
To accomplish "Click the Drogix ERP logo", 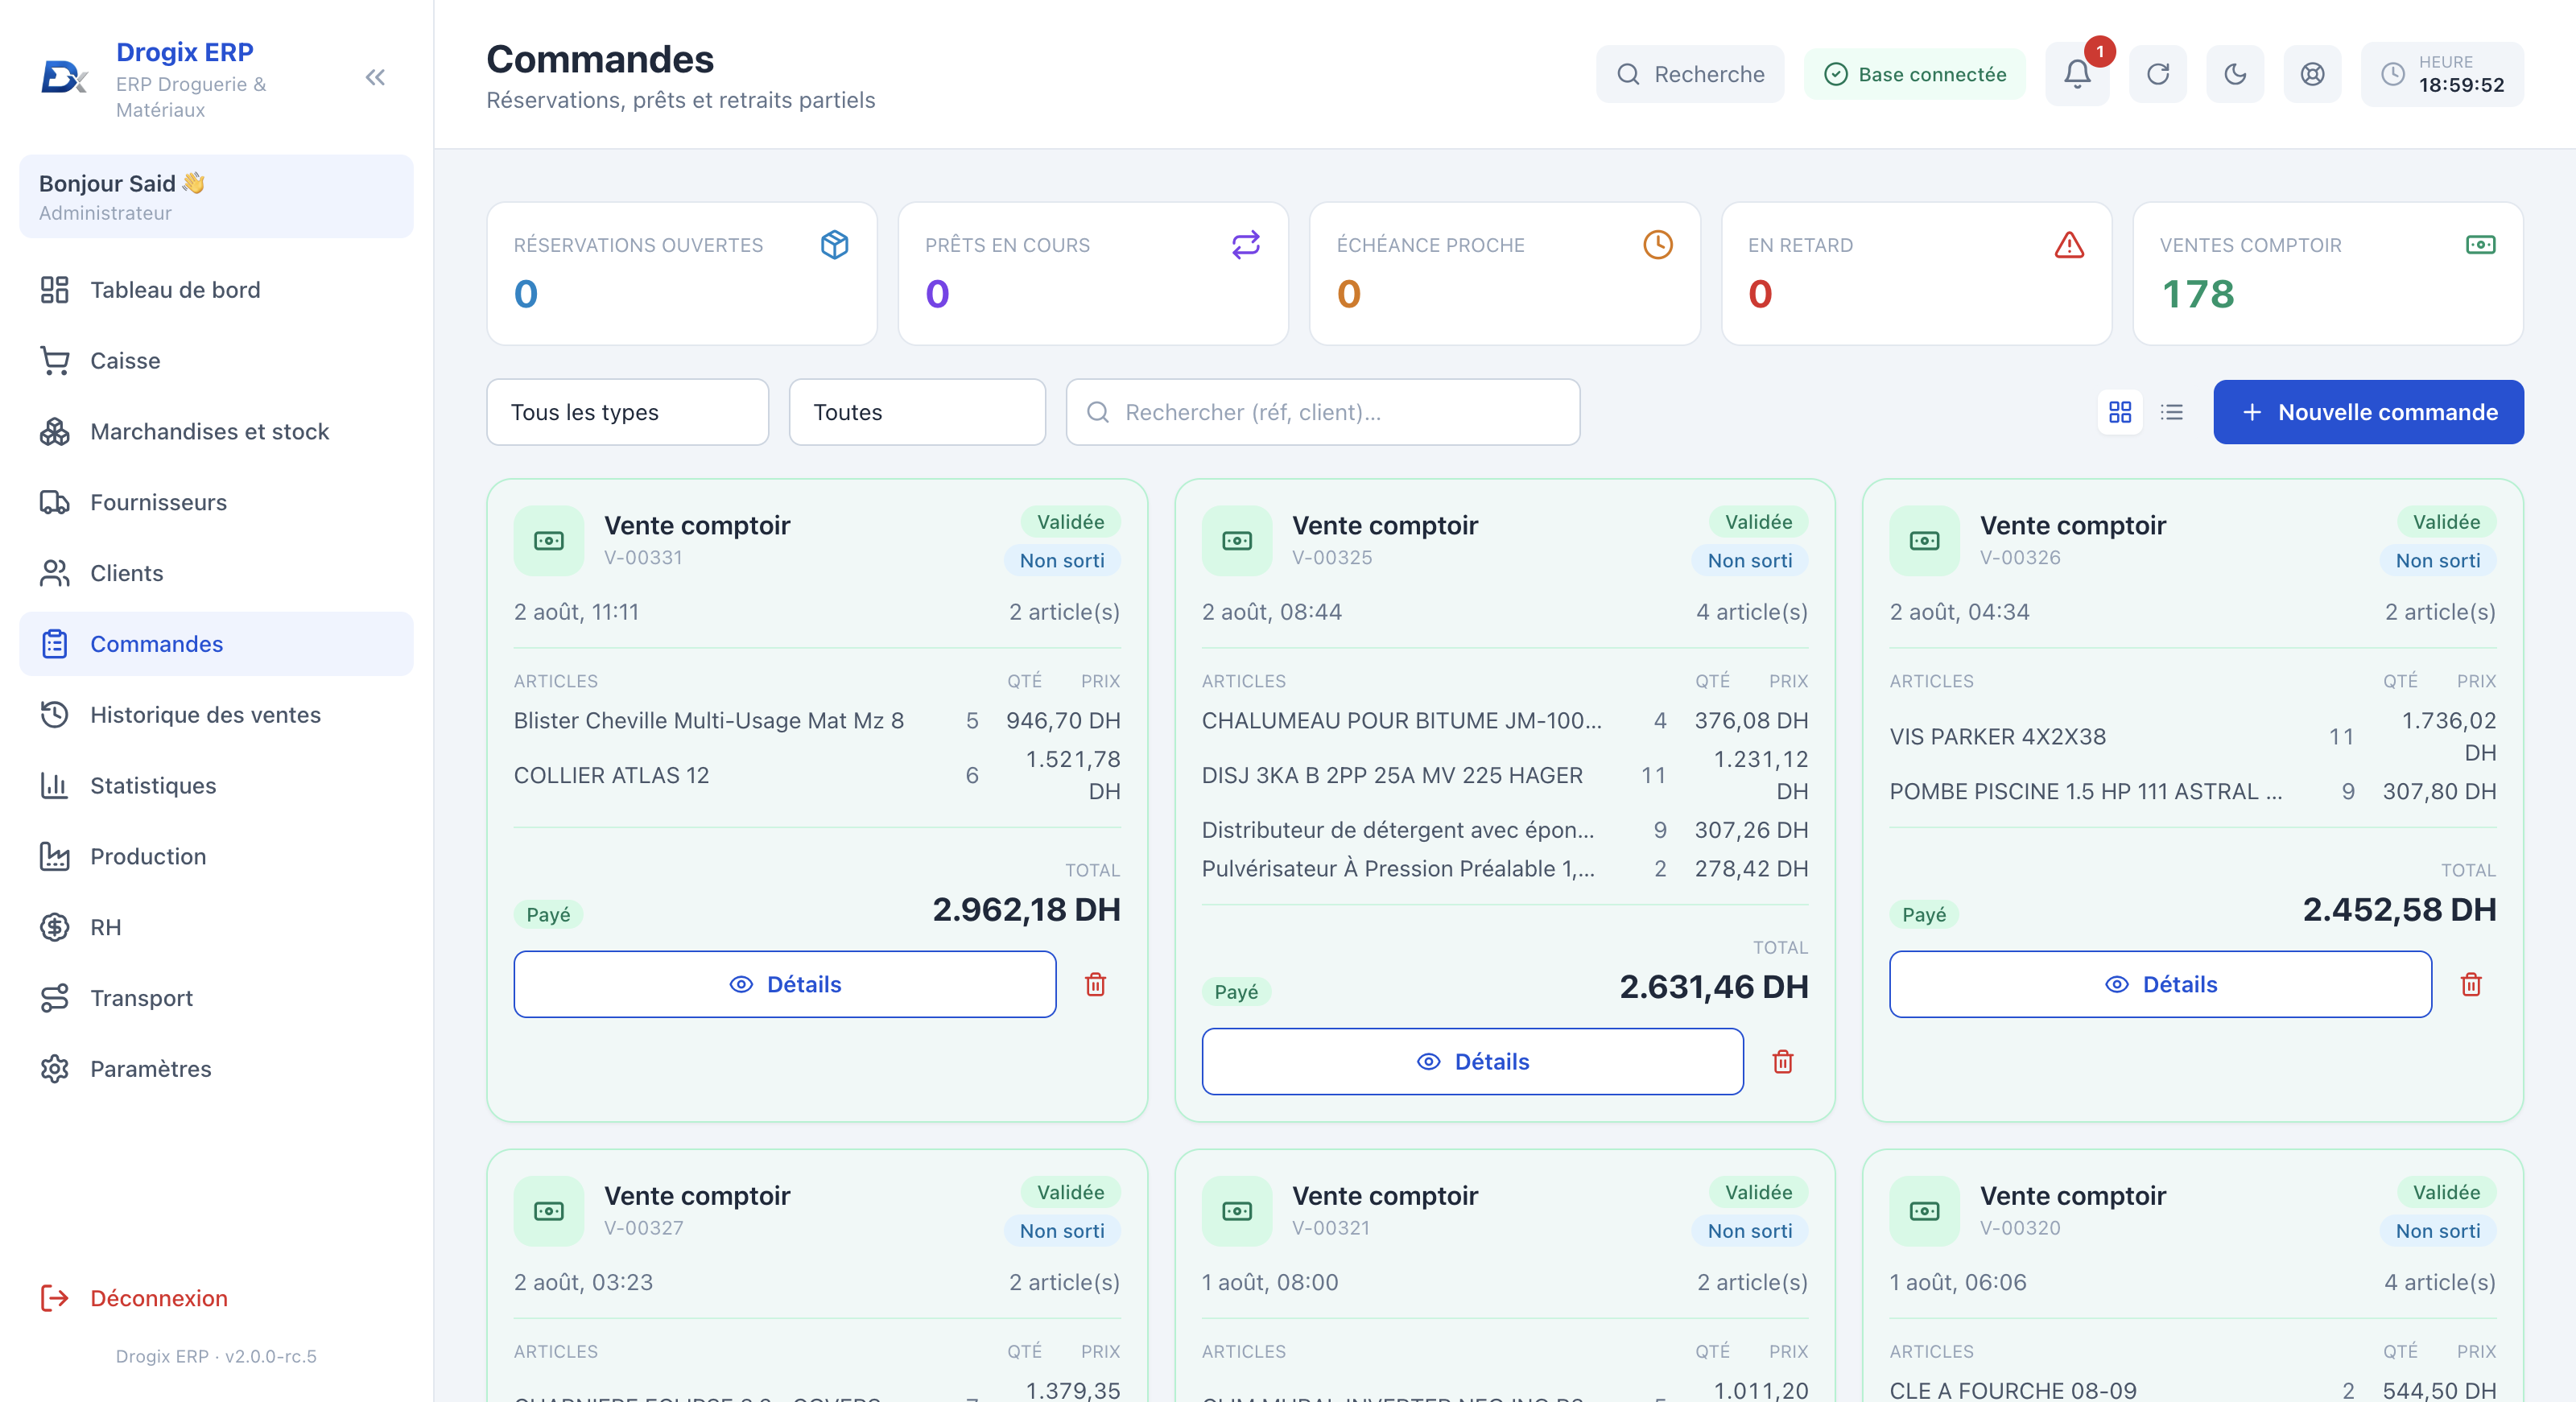I will [64, 77].
